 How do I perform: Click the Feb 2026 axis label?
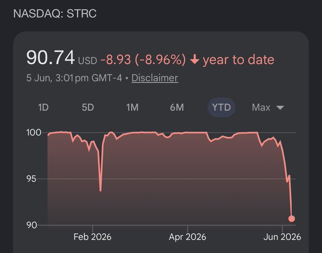click(92, 237)
